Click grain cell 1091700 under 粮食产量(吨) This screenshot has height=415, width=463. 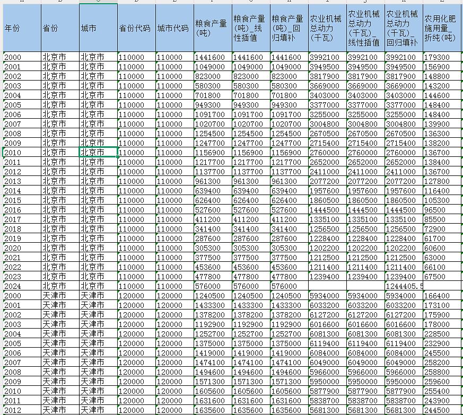[x=213, y=114]
